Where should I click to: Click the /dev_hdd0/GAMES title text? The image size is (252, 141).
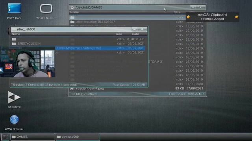click(x=89, y=7)
